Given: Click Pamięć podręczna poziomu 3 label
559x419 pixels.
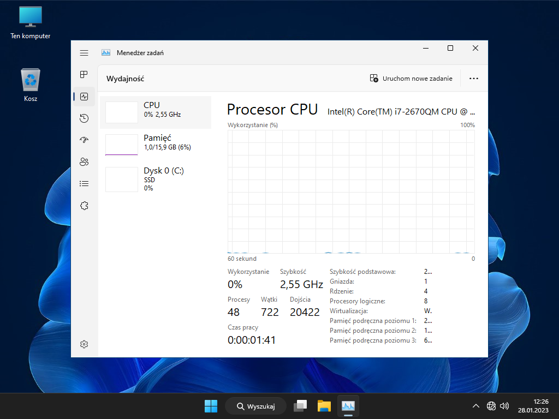Looking at the screenshot, I should pos(373,340).
